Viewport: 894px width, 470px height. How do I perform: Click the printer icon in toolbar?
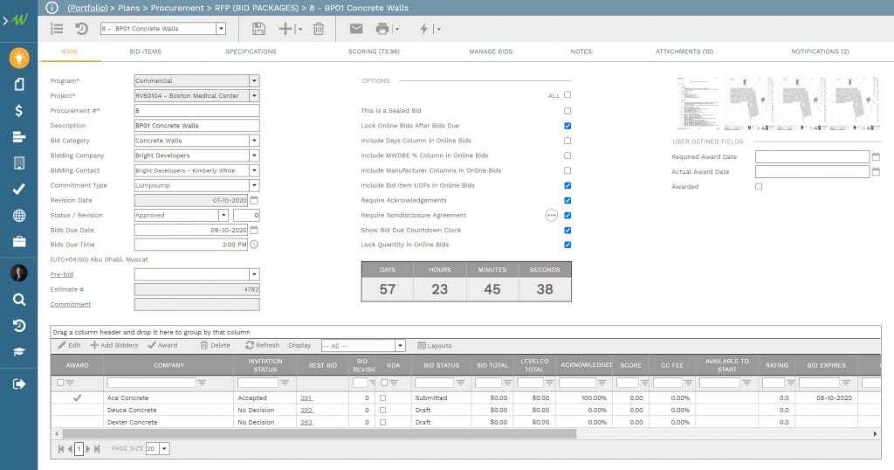[382, 29]
